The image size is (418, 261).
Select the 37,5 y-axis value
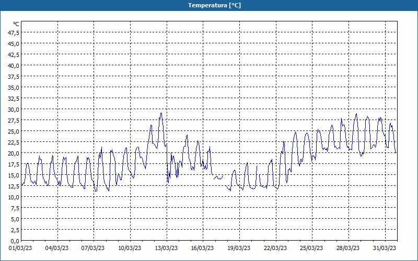[14, 77]
